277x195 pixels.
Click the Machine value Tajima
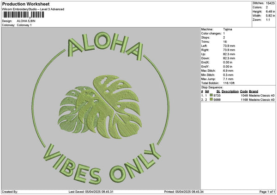point(228,29)
